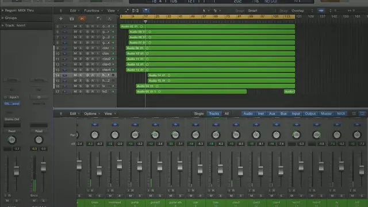
Task: Toggle the Inst channel filter in Mixer
Action: 260,114
